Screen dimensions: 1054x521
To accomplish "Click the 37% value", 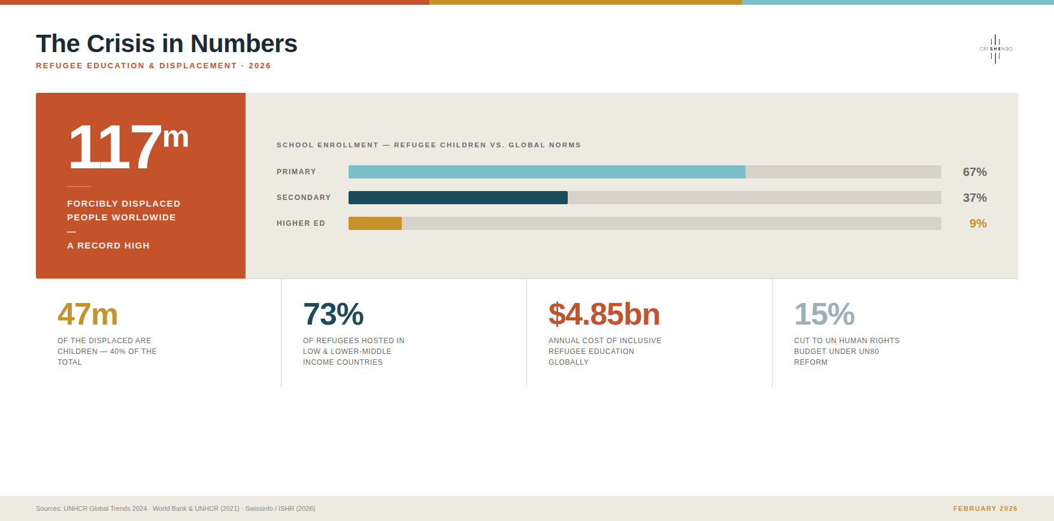I will point(974,198).
